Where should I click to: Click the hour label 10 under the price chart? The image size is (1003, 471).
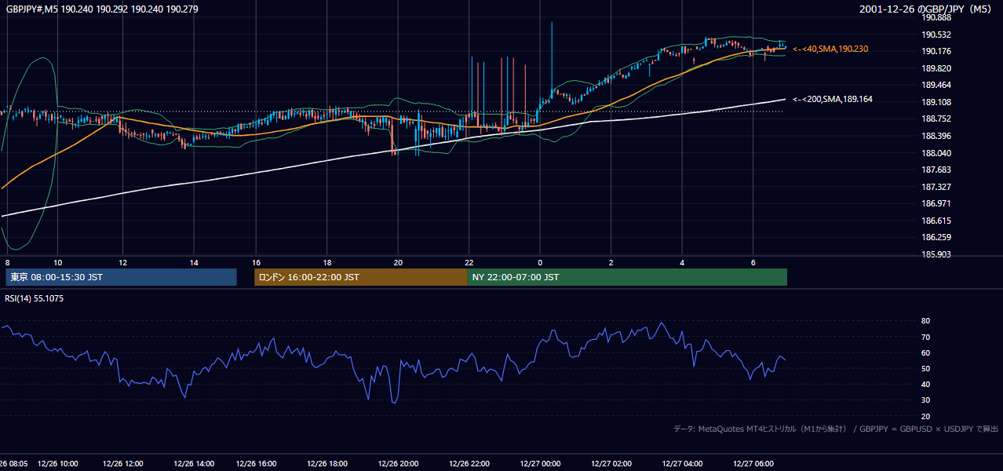57,262
